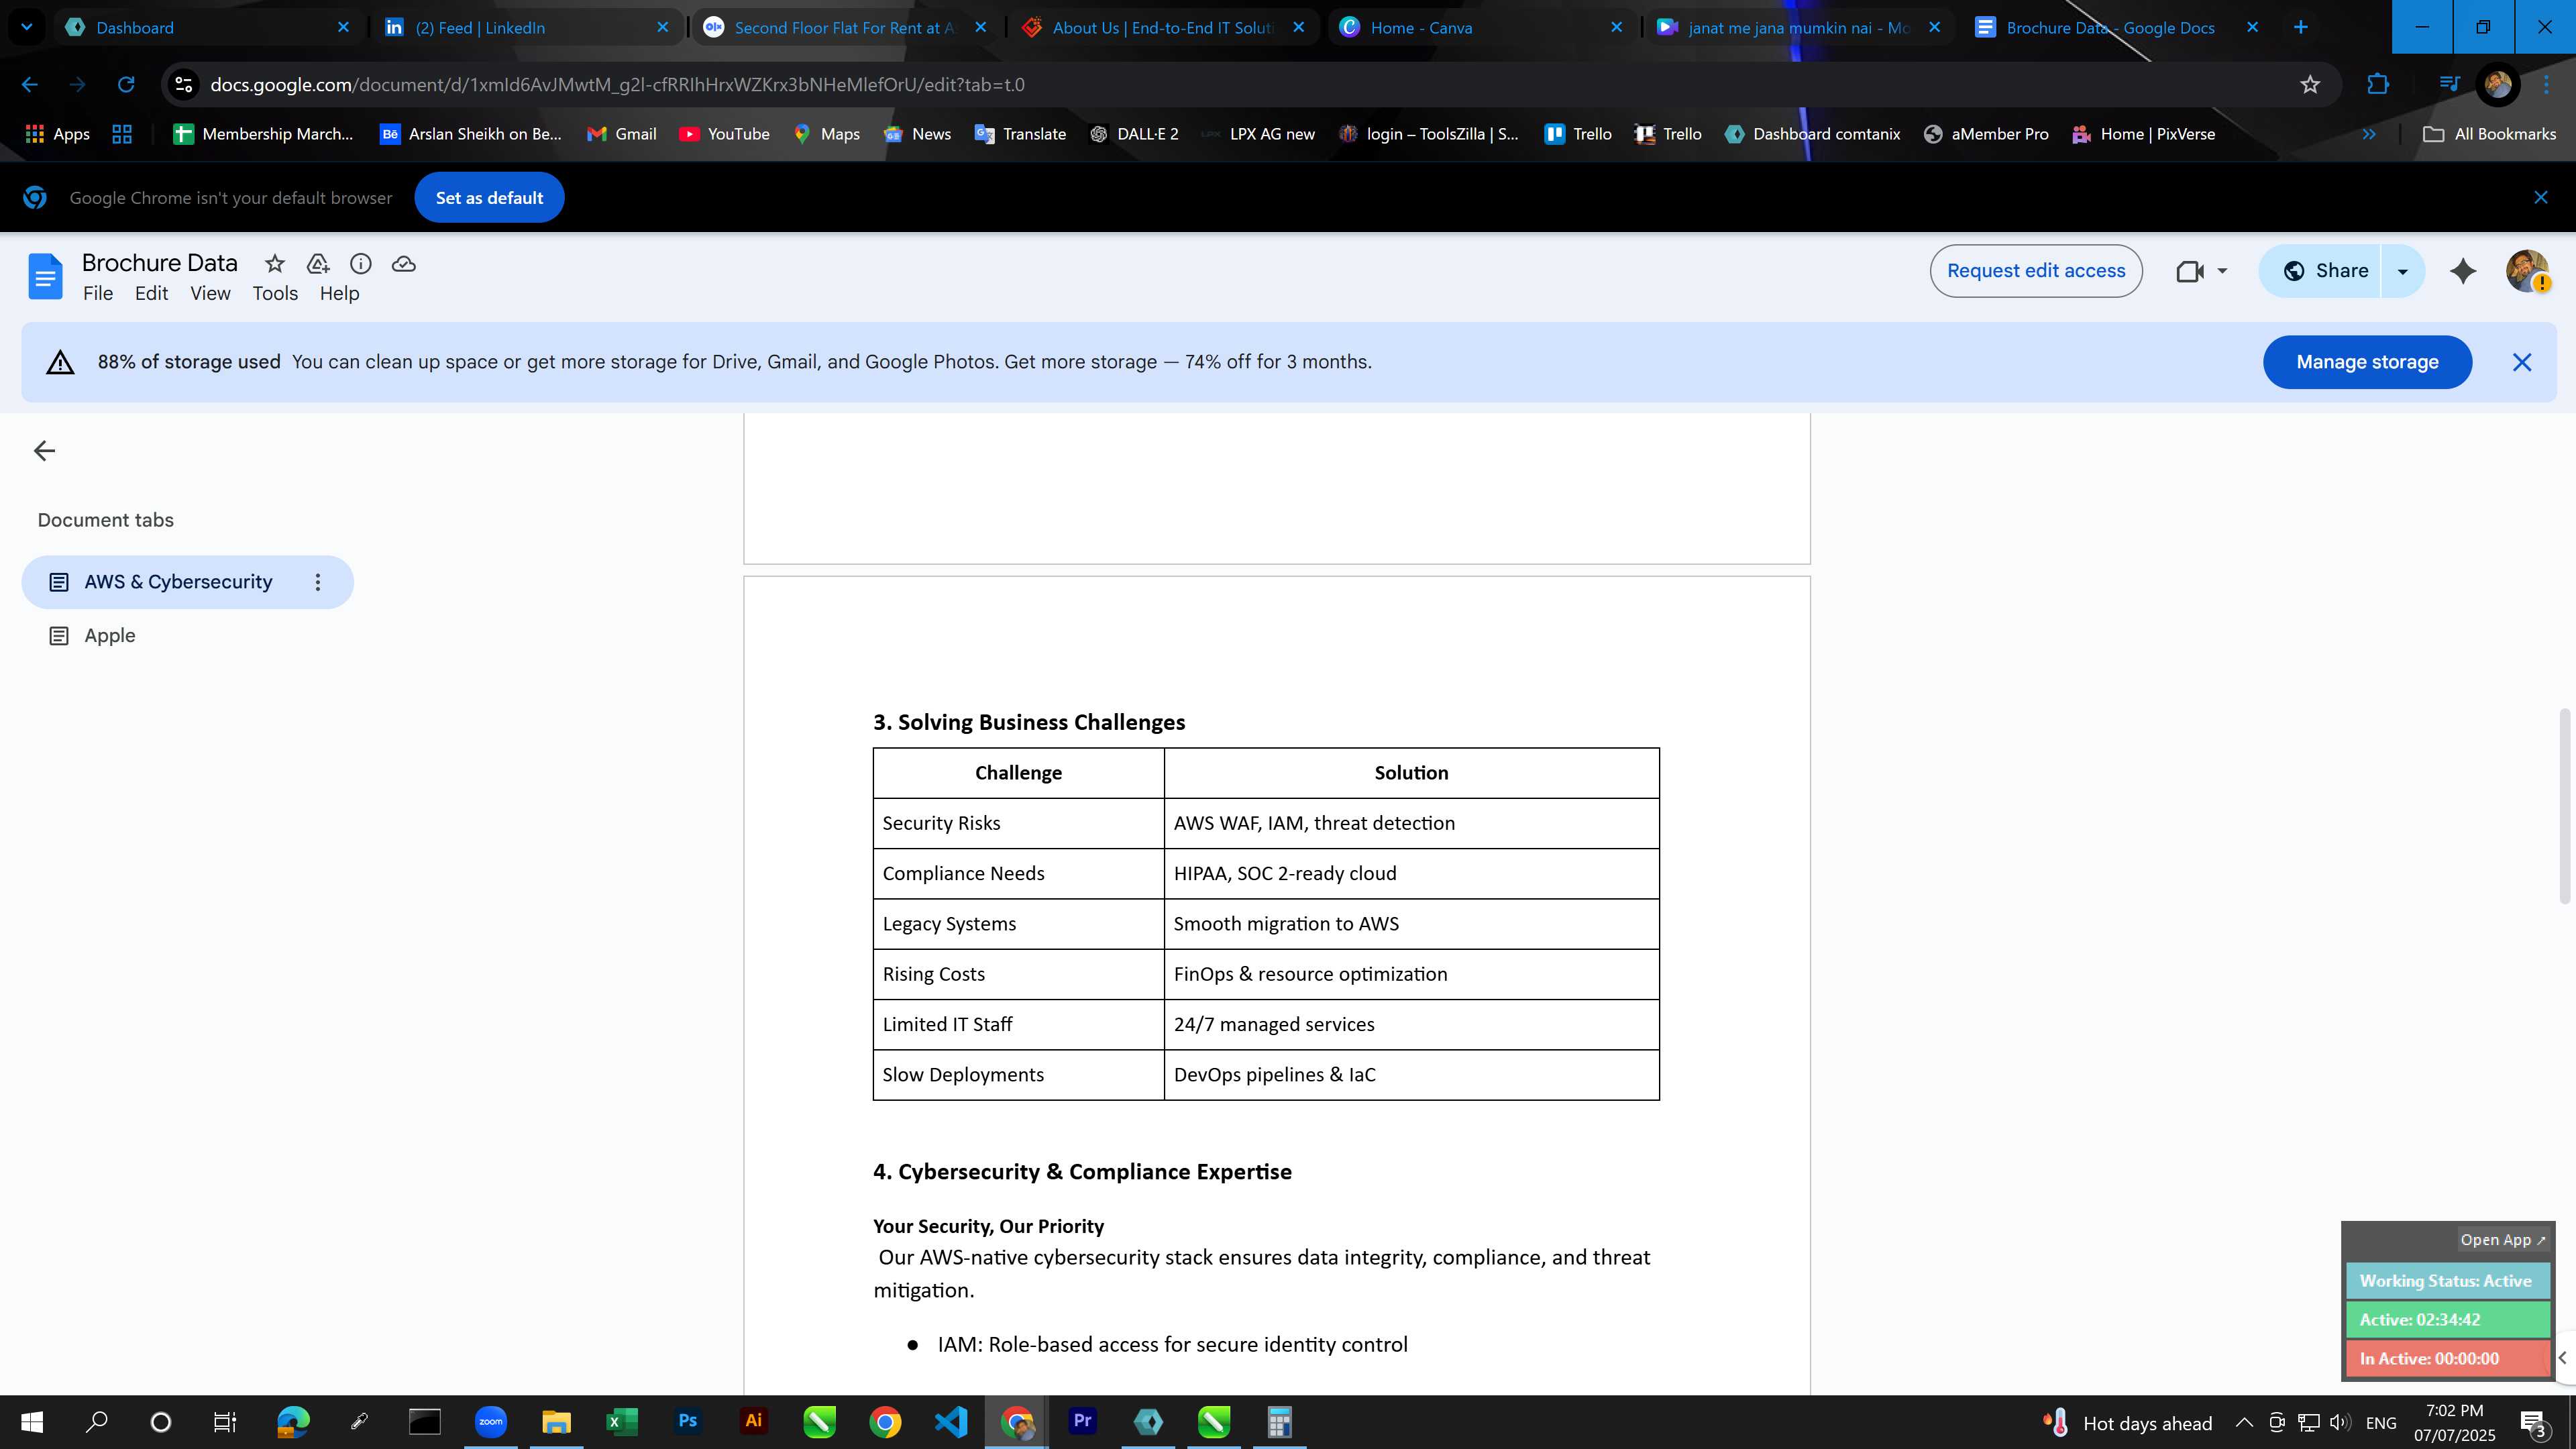This screenshot has height=1449, width=2576.
Task: Open the Chrome extensions puzzle icon
Action: tap(2378, 85)
